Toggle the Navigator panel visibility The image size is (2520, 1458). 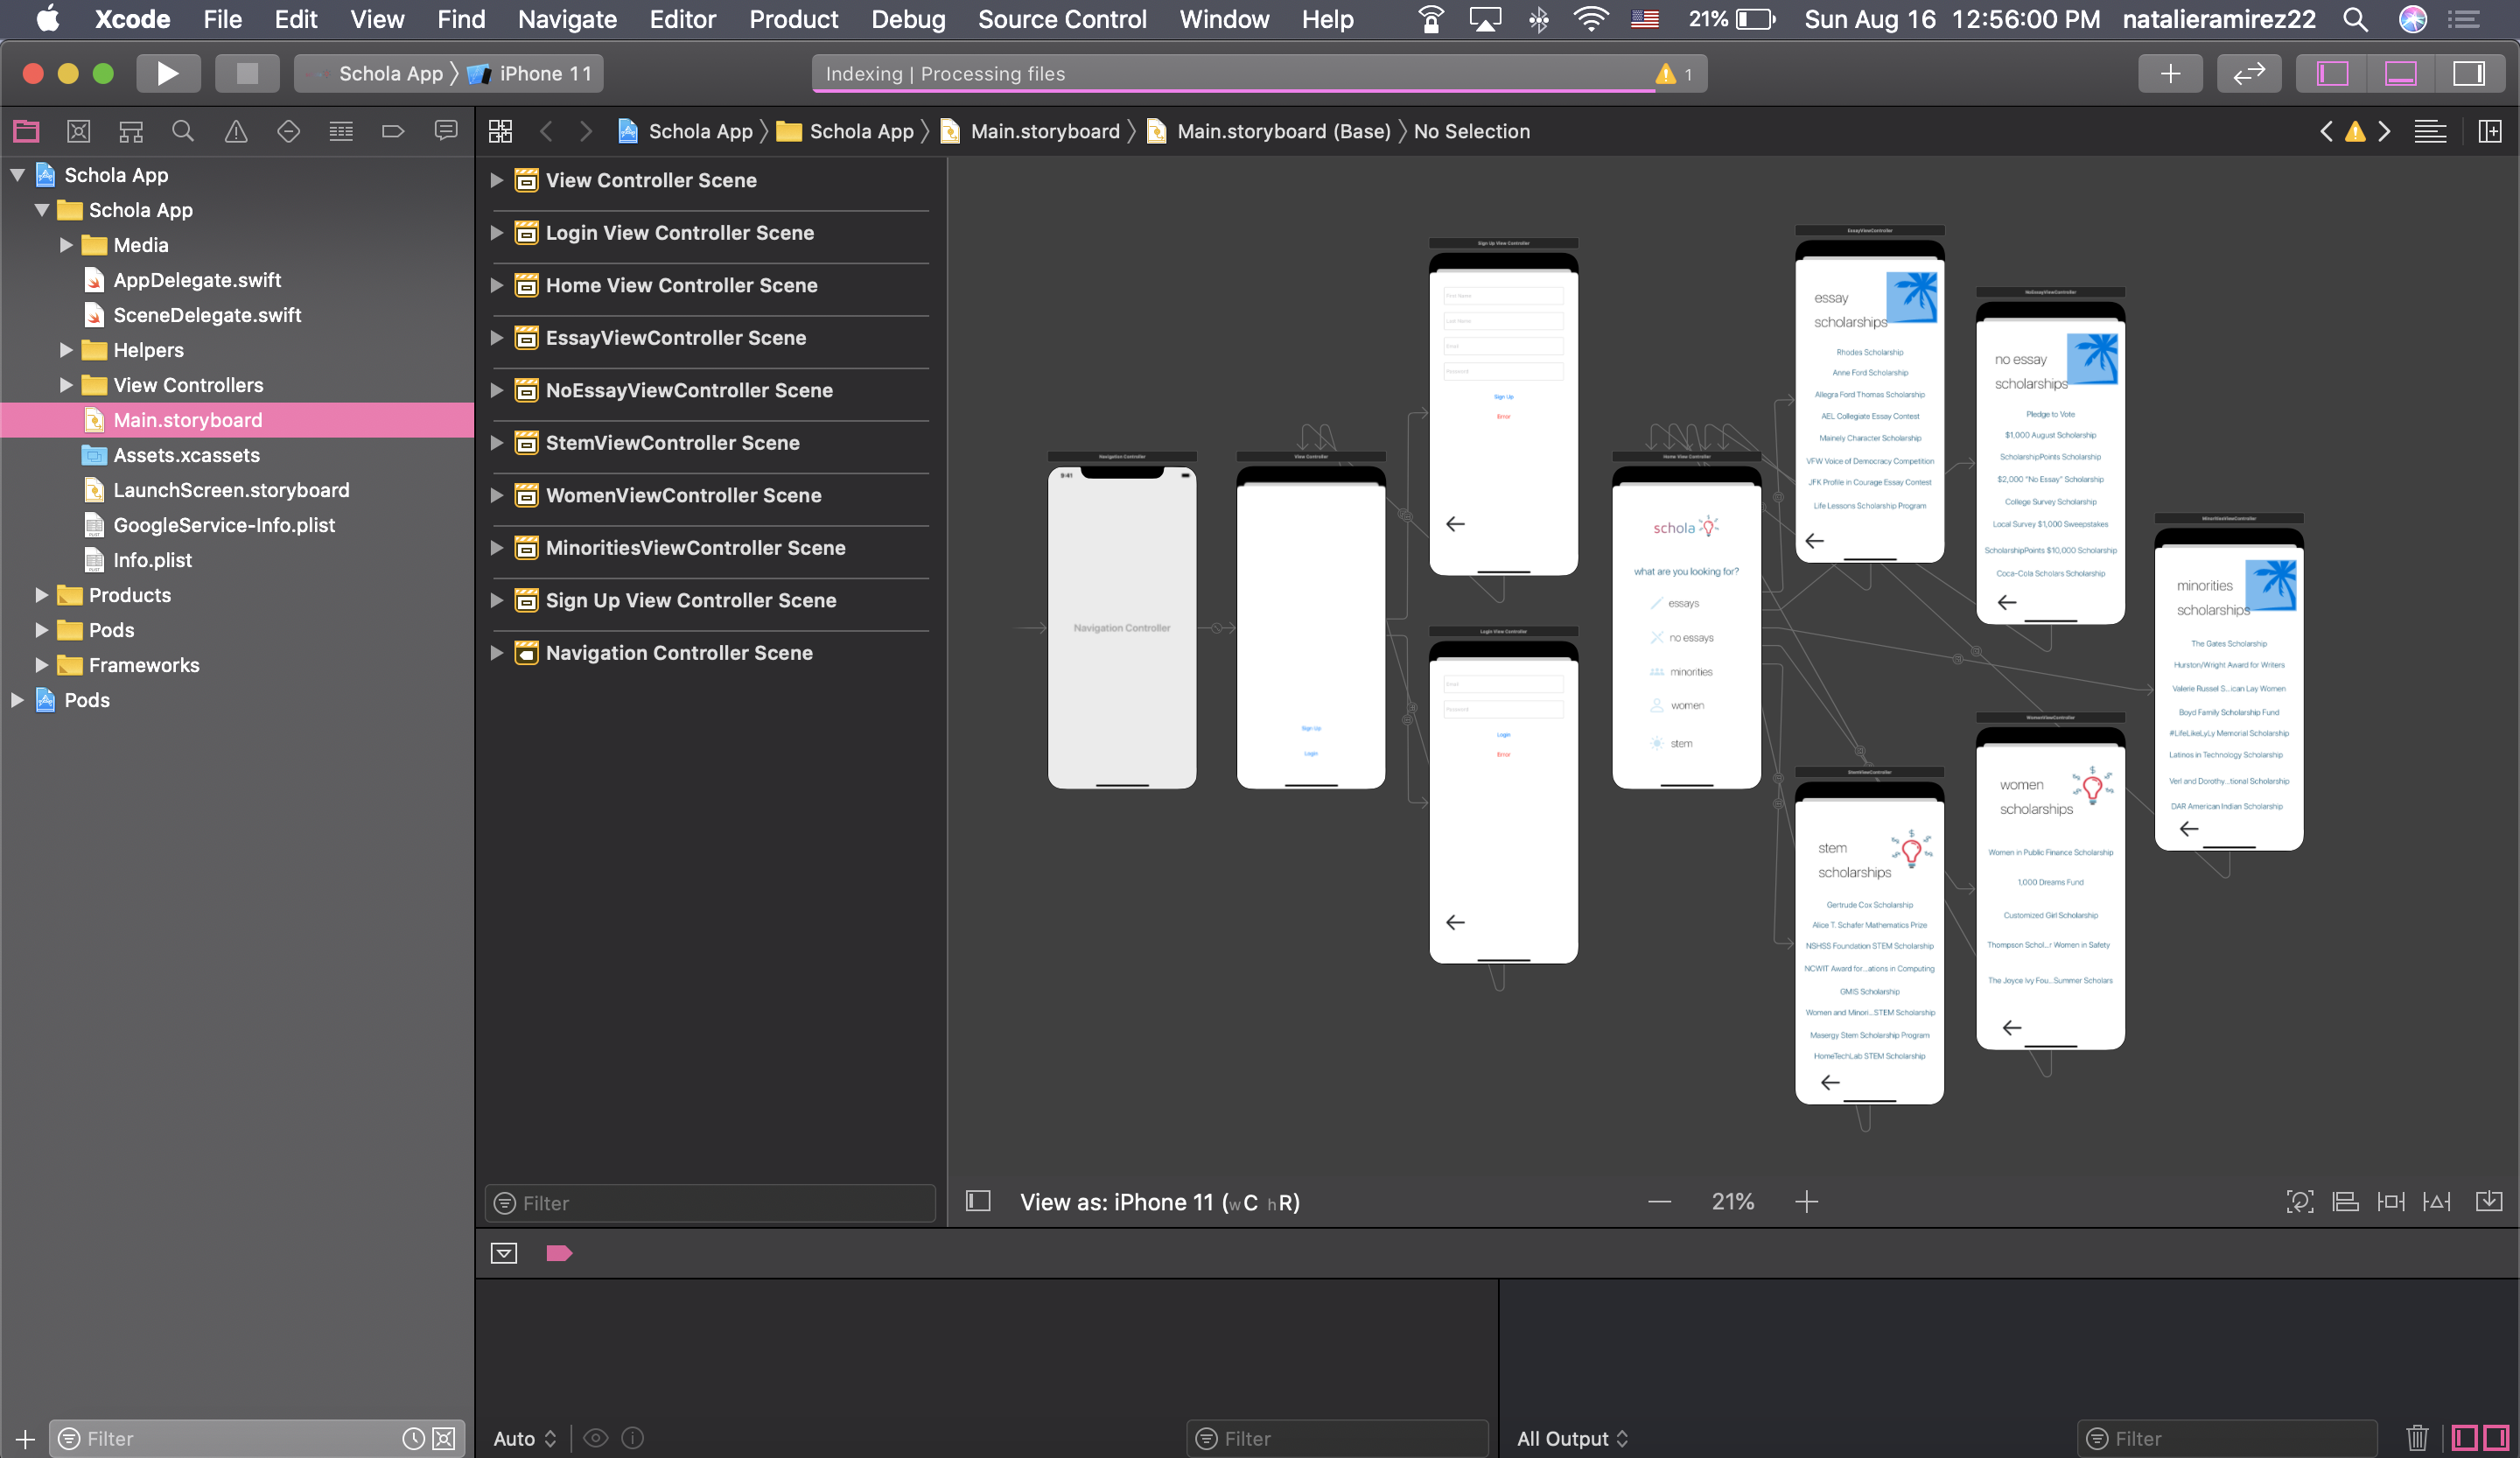pyautogui.click(x=2332, y=73)
